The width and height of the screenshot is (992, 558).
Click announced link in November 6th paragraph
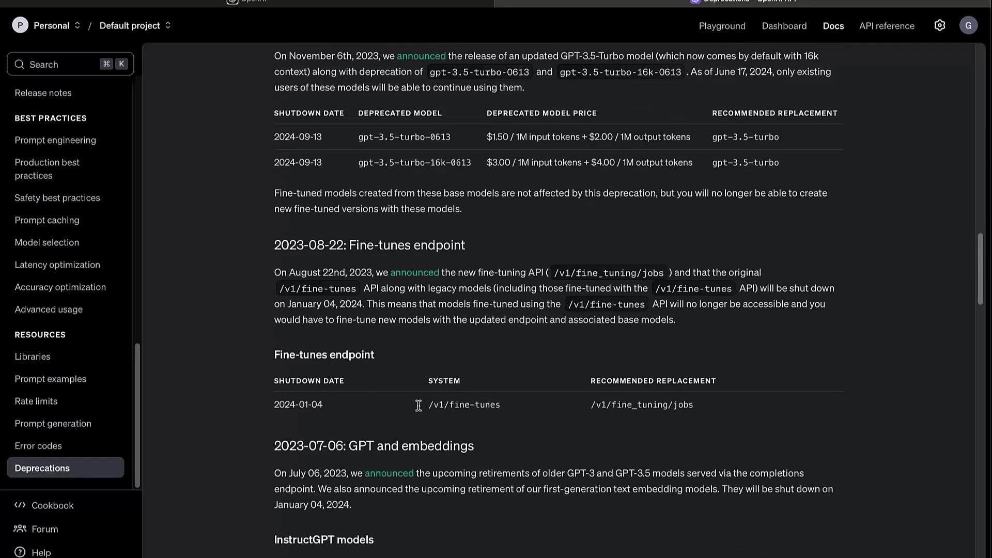pyautogui.click(x=421, y=56)
